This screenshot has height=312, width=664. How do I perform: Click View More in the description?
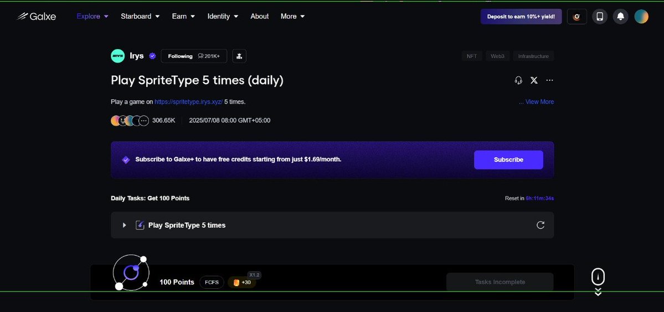pos(539,102)
